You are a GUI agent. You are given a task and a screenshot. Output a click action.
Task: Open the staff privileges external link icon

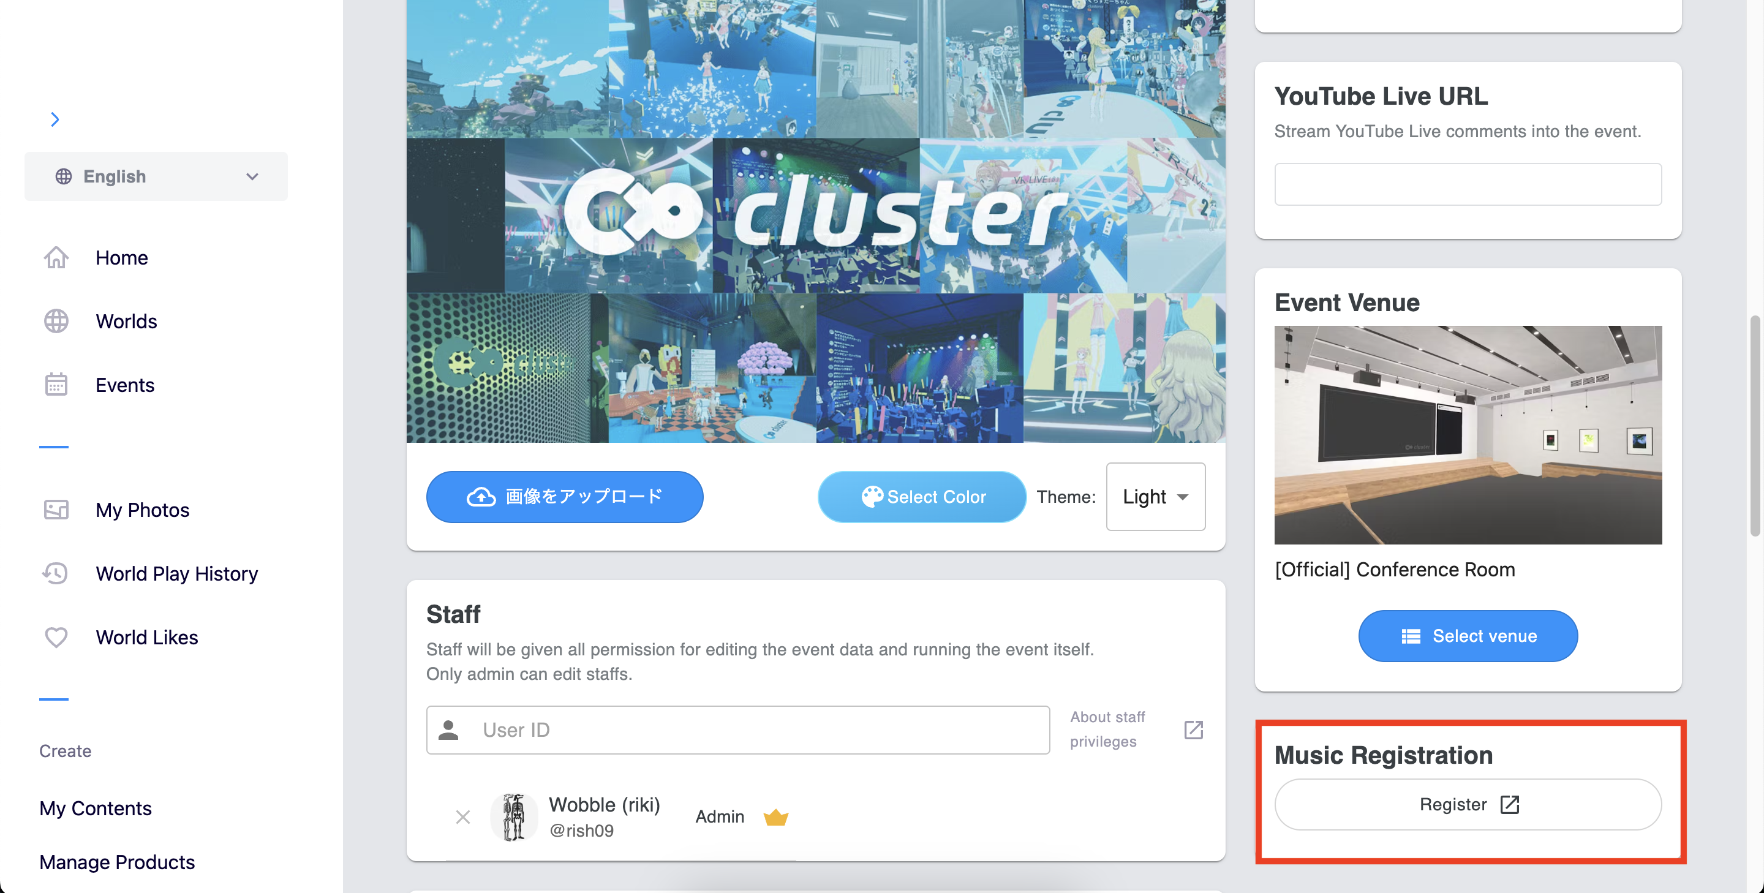point(1194,730)
